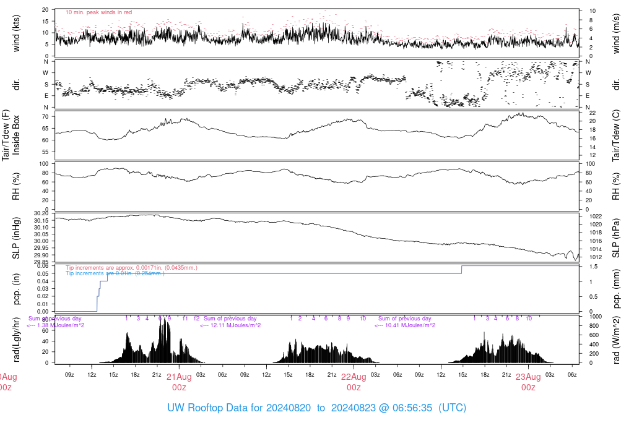Viewport: 634px width, 433px height.
Task: Click the 'Tair/Tdew (F) Inside Box' axis label
Action: pyautogui.click(x=11, y=135)
